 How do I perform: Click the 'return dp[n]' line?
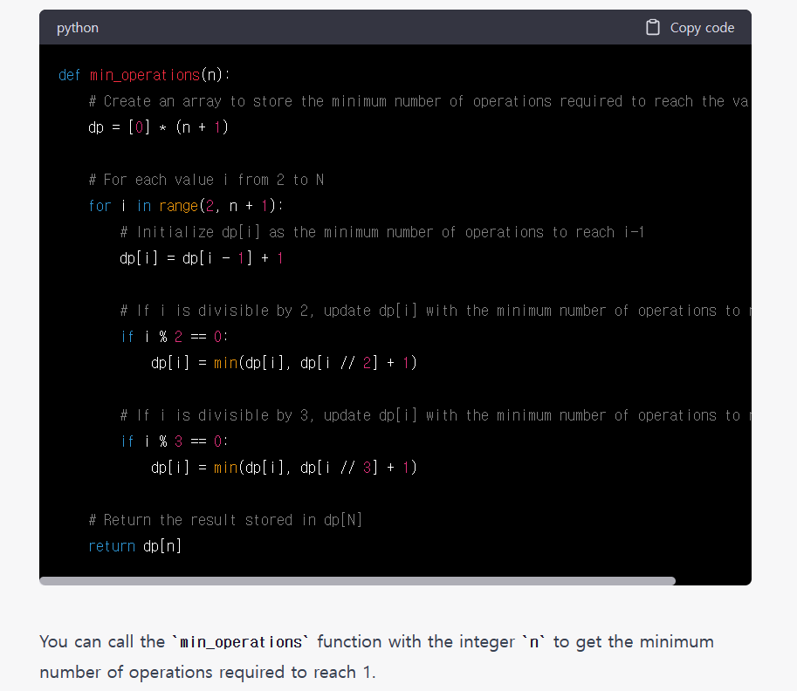[x=134, y=546]
